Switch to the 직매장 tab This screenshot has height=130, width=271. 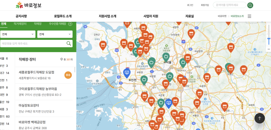(x=38, y=24)
